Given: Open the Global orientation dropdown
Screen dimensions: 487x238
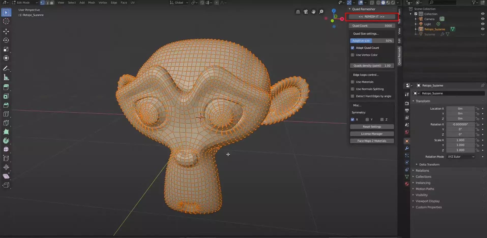Looking at the screenshot, I should (x=179, y=3).
